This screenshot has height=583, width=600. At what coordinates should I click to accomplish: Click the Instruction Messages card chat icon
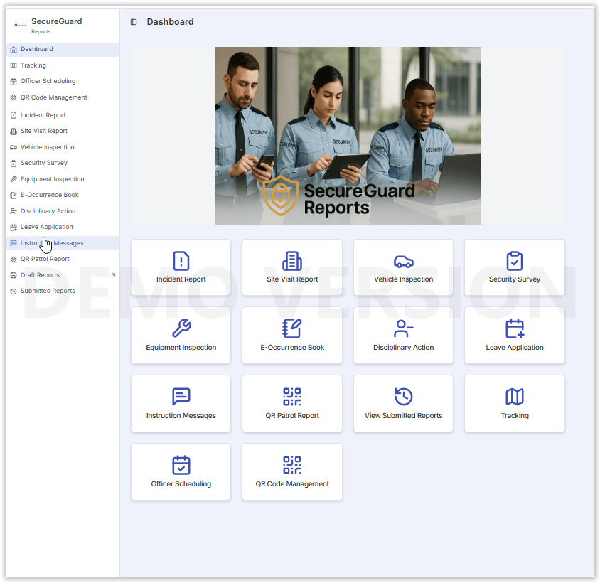181,396
